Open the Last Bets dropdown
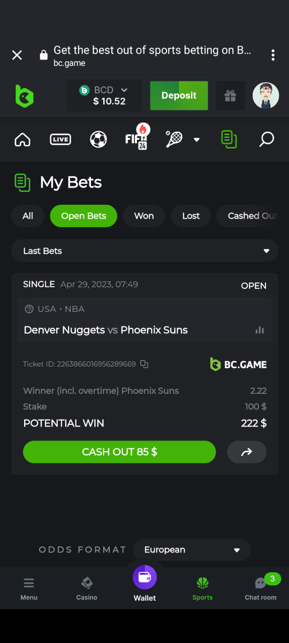The height and width of the screenshot is (643, 289). pos(144,251)
